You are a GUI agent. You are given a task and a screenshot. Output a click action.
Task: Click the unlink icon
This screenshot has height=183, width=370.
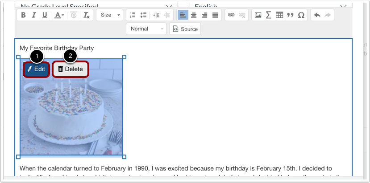pyautogui.click(x=242, y=15)
